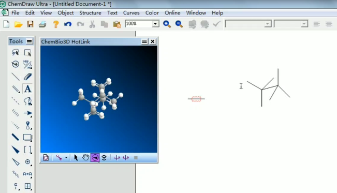Select the Bold Bond tool
337x193 pixels.
pyautogui.click(x=16, y=137)
